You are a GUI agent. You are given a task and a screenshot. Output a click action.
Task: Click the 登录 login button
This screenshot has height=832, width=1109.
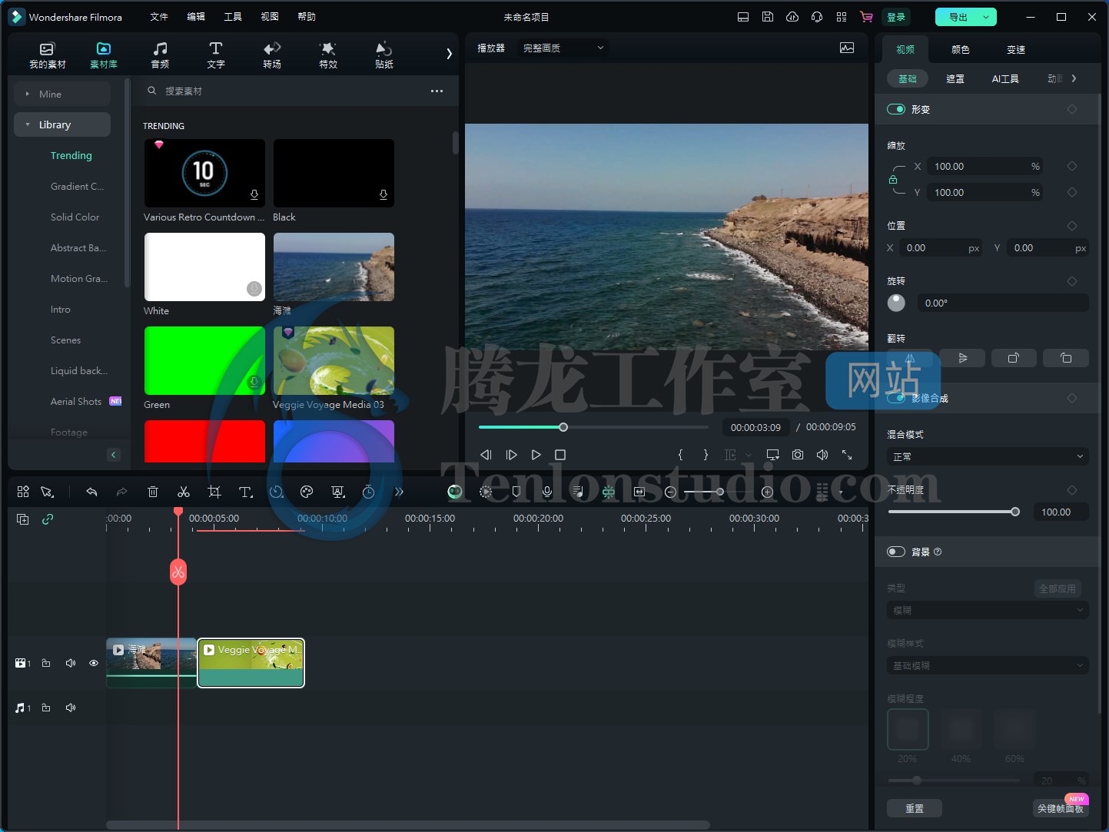coord(896,17)
